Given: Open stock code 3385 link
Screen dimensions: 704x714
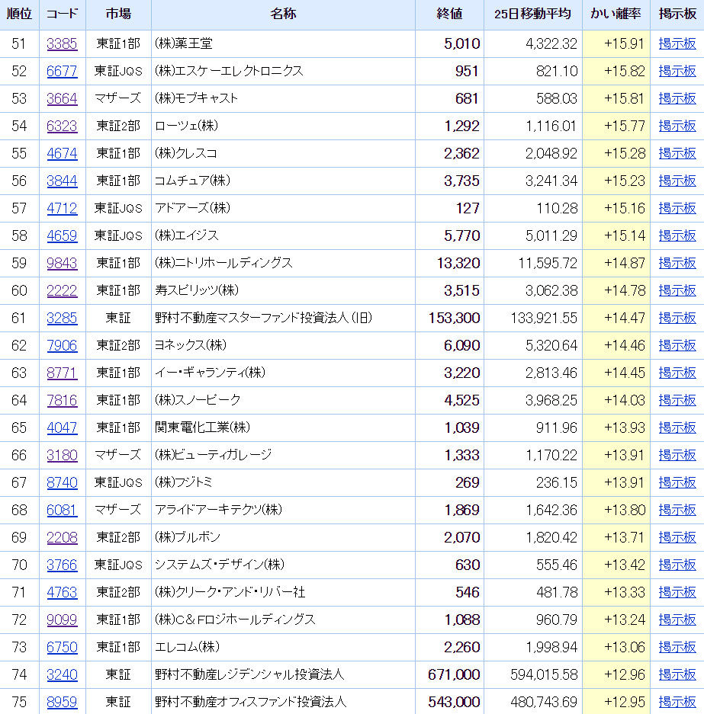Looking at the screenshot, I should coord(62,43).
